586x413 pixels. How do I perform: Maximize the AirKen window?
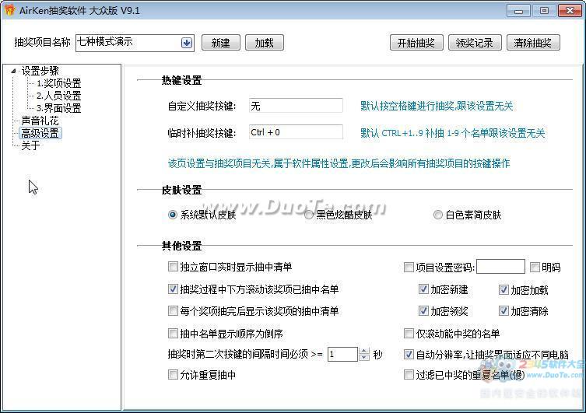coord(544,10)
